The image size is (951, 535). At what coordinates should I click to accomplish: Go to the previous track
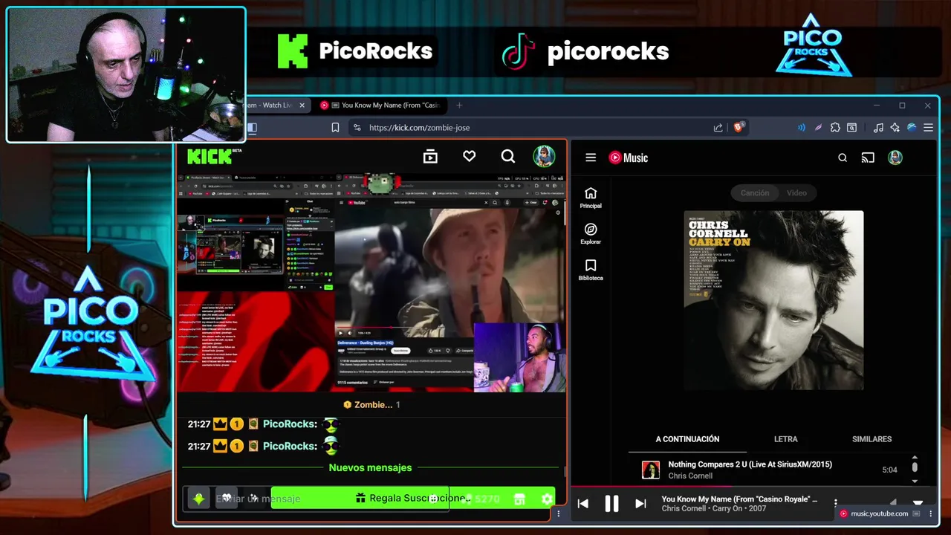click(x=582, y=504)
